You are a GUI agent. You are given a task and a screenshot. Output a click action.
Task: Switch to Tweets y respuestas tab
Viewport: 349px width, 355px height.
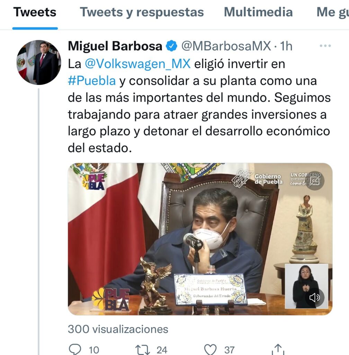(142, 12)
